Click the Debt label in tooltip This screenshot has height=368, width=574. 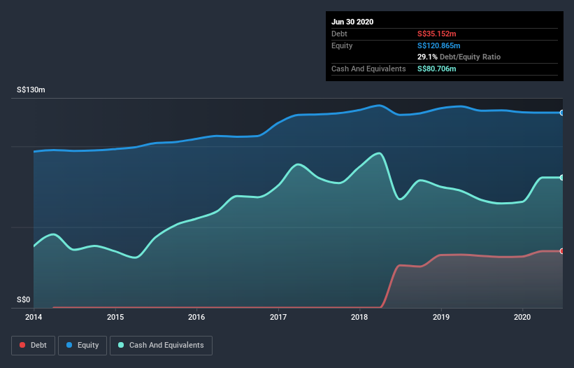(339, 34)
